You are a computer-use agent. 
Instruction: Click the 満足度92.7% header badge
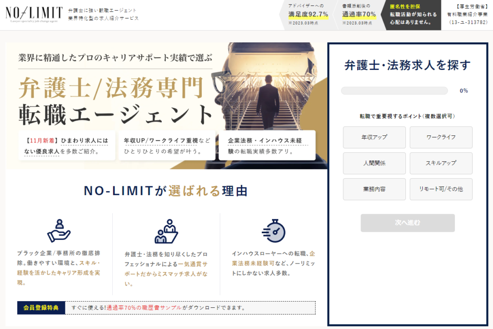(308, 14)
